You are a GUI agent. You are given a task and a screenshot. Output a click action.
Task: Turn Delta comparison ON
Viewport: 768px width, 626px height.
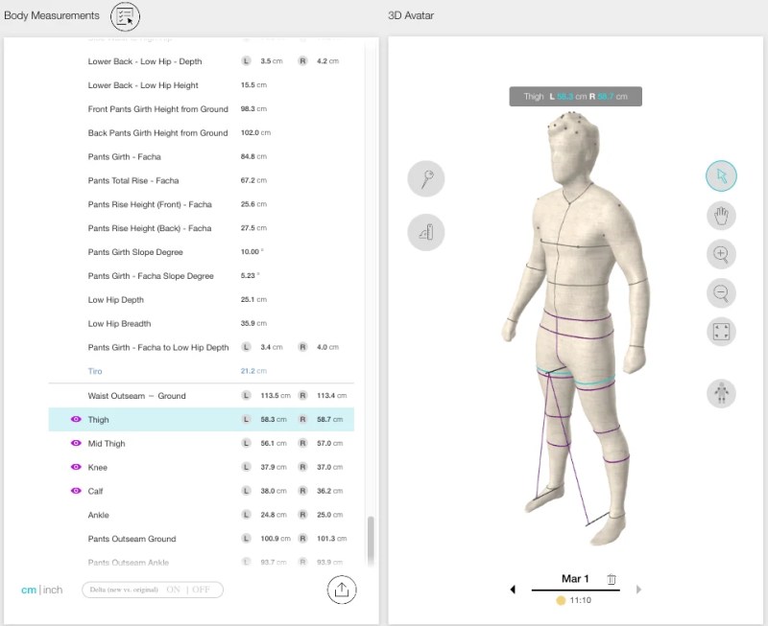(174, 590)
